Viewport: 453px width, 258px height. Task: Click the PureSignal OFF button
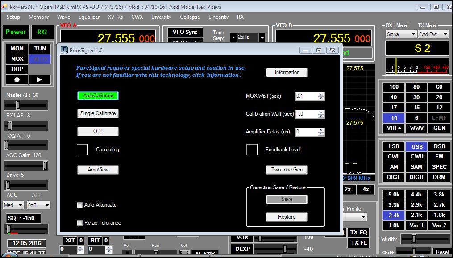tap(98, 131)
